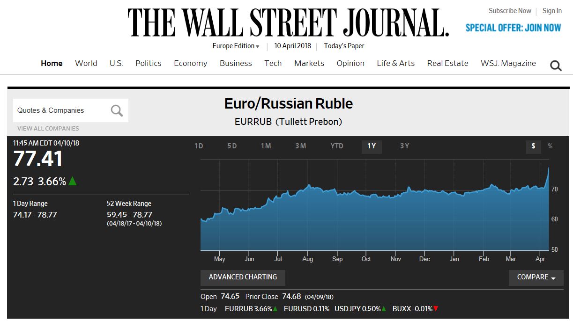This screenshot has width=573, height=321.
Task: Open the Compare dropdown
Action: pyautogui.click(x=536, y=277)
